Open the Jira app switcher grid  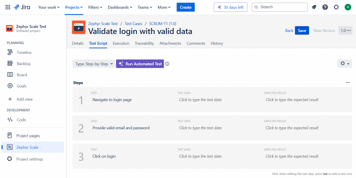[8, 7]
